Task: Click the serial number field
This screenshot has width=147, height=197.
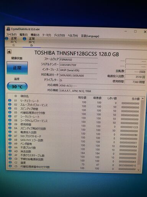Action: pos(78,65)
